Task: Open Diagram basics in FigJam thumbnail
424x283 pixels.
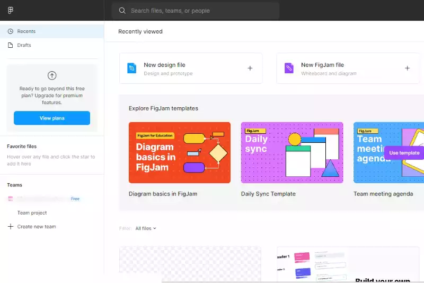Action: click(x=180, y=152)
